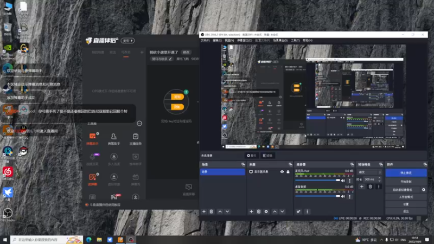The height and width of the screenshot is (244, 434).
Task: Select the 显示器采集 source row
Action: (270, 172)
